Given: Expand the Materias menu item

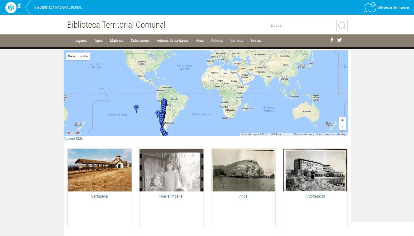Looking at the screenshot, I should pos(117,41).
